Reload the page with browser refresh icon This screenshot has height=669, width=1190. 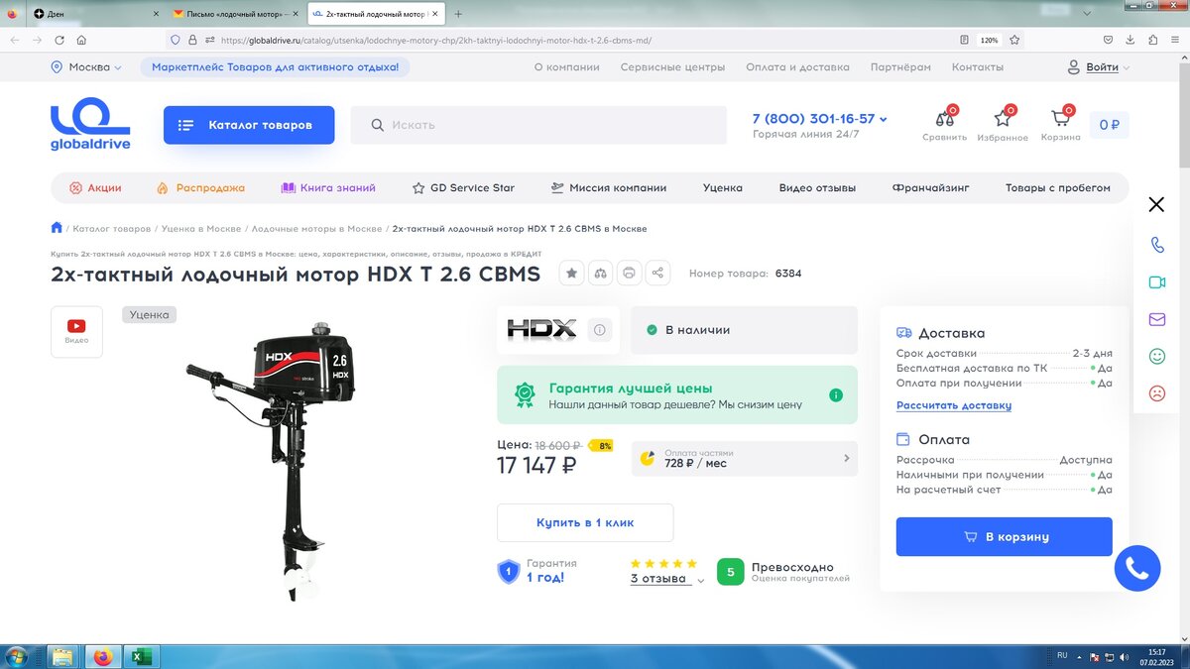[59, 41]
